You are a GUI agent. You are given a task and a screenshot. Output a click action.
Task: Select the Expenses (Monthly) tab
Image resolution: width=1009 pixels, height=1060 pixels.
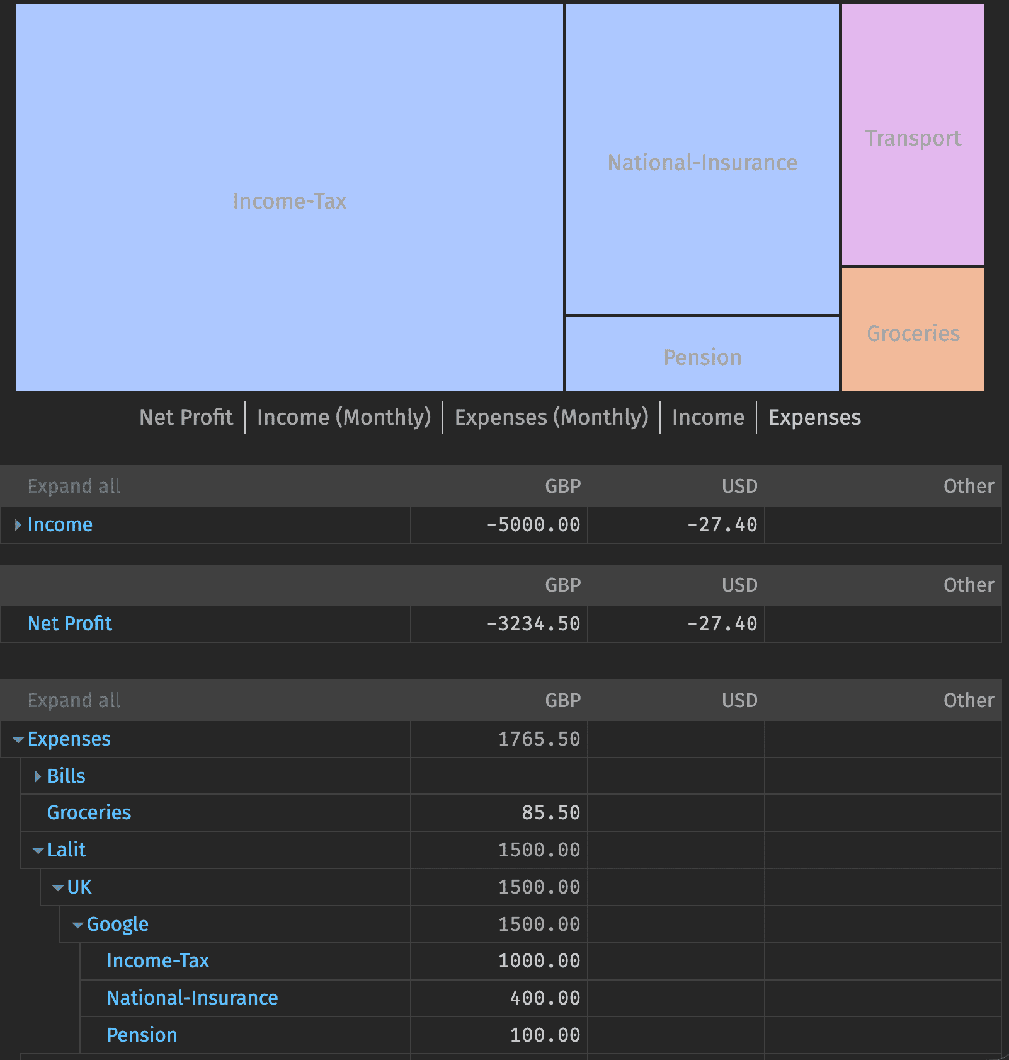click(552, 417)
